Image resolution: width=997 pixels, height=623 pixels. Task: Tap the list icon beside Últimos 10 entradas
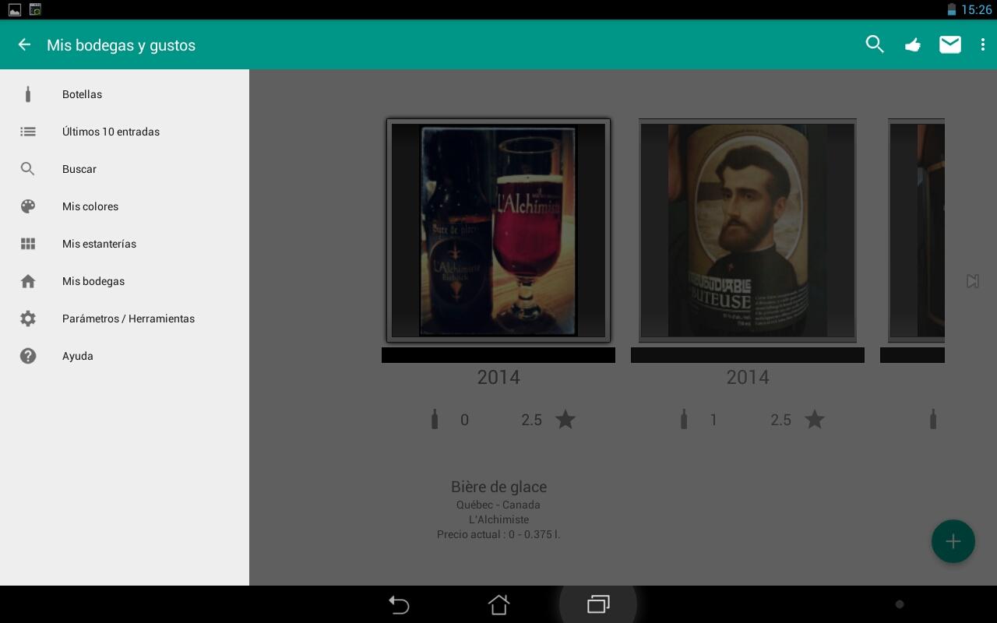tap(28, 132)
